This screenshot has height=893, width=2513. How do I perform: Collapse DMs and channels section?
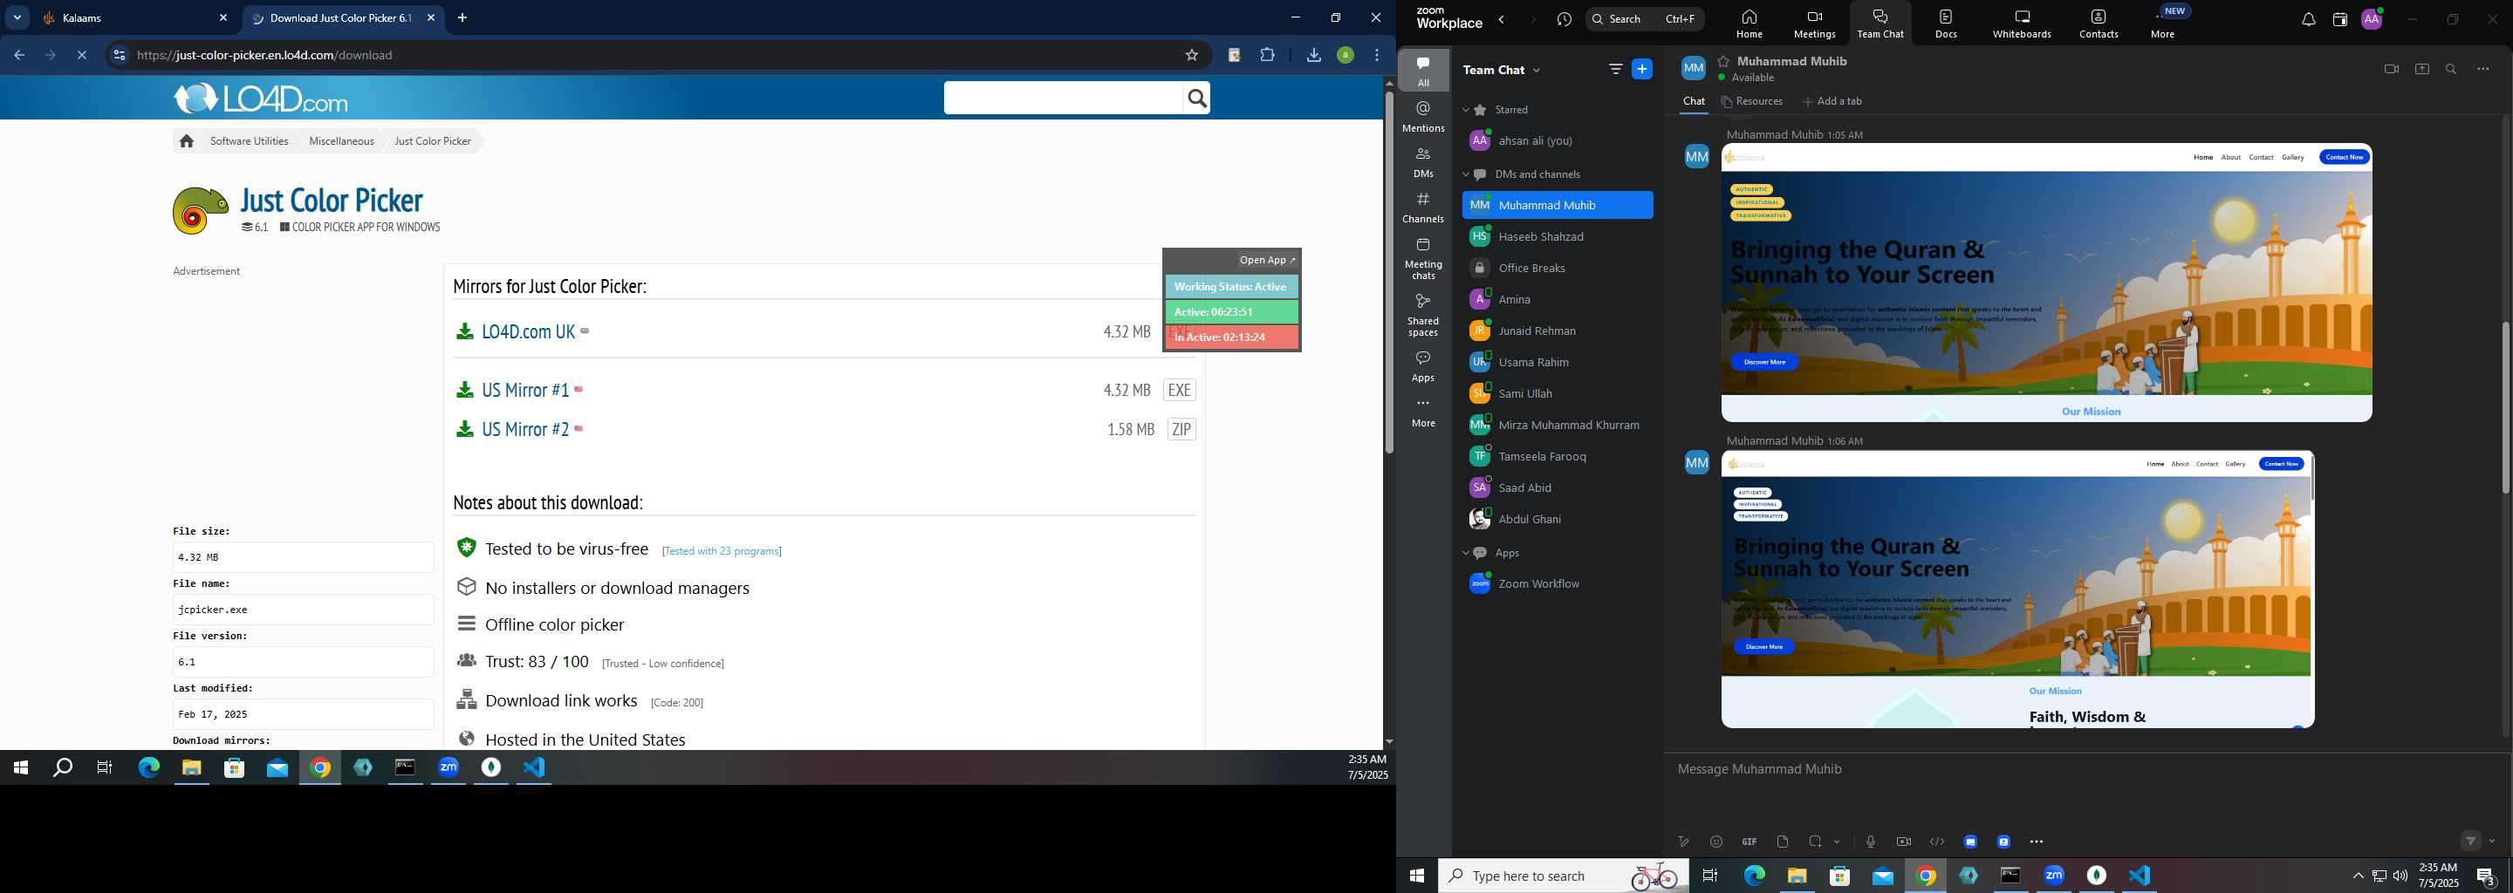1465,174
